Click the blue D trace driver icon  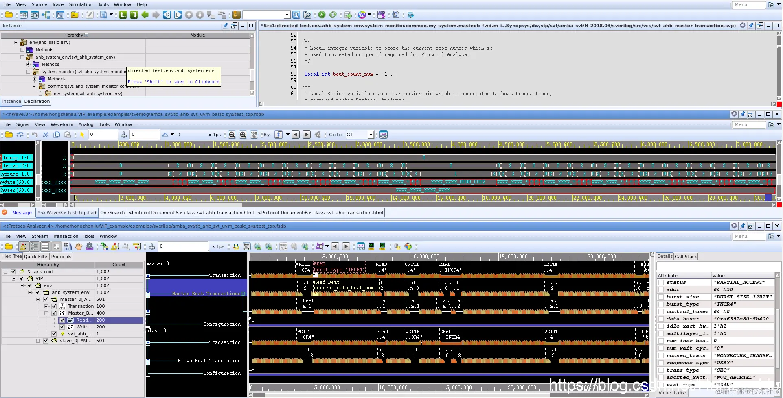point(167,15)
